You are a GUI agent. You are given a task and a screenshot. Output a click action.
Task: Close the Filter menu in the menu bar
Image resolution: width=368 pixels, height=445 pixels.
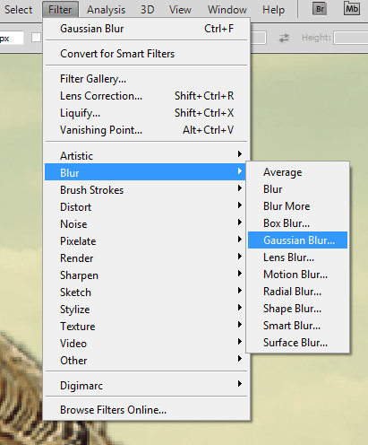tap(60, 10)
